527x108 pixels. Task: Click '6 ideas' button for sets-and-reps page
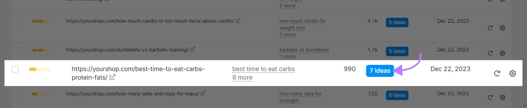tap(397, 95)
